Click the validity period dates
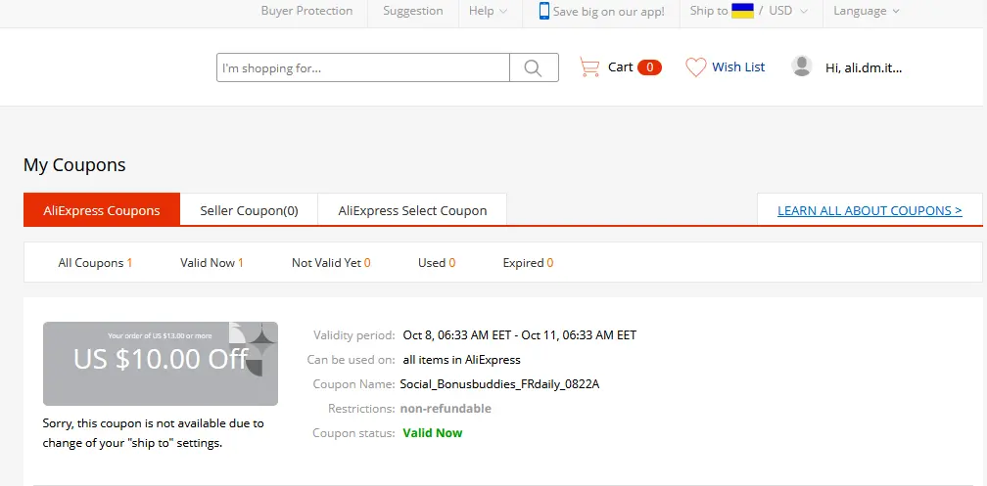This screenshot has width=987, height=486. click(x=520, y=335)
